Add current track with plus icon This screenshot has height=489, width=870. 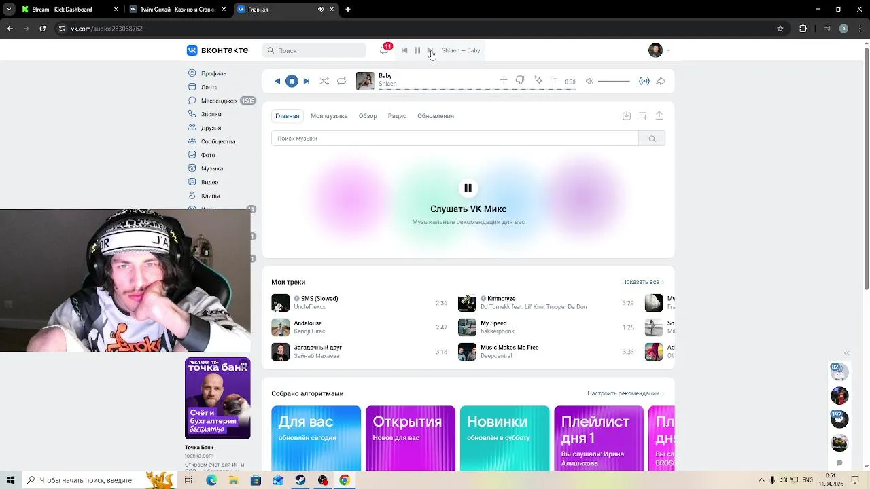(x=504, y=80)
